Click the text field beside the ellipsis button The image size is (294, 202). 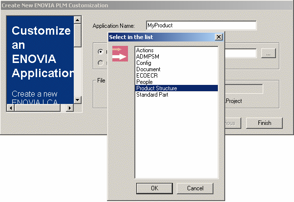[241, 53]
